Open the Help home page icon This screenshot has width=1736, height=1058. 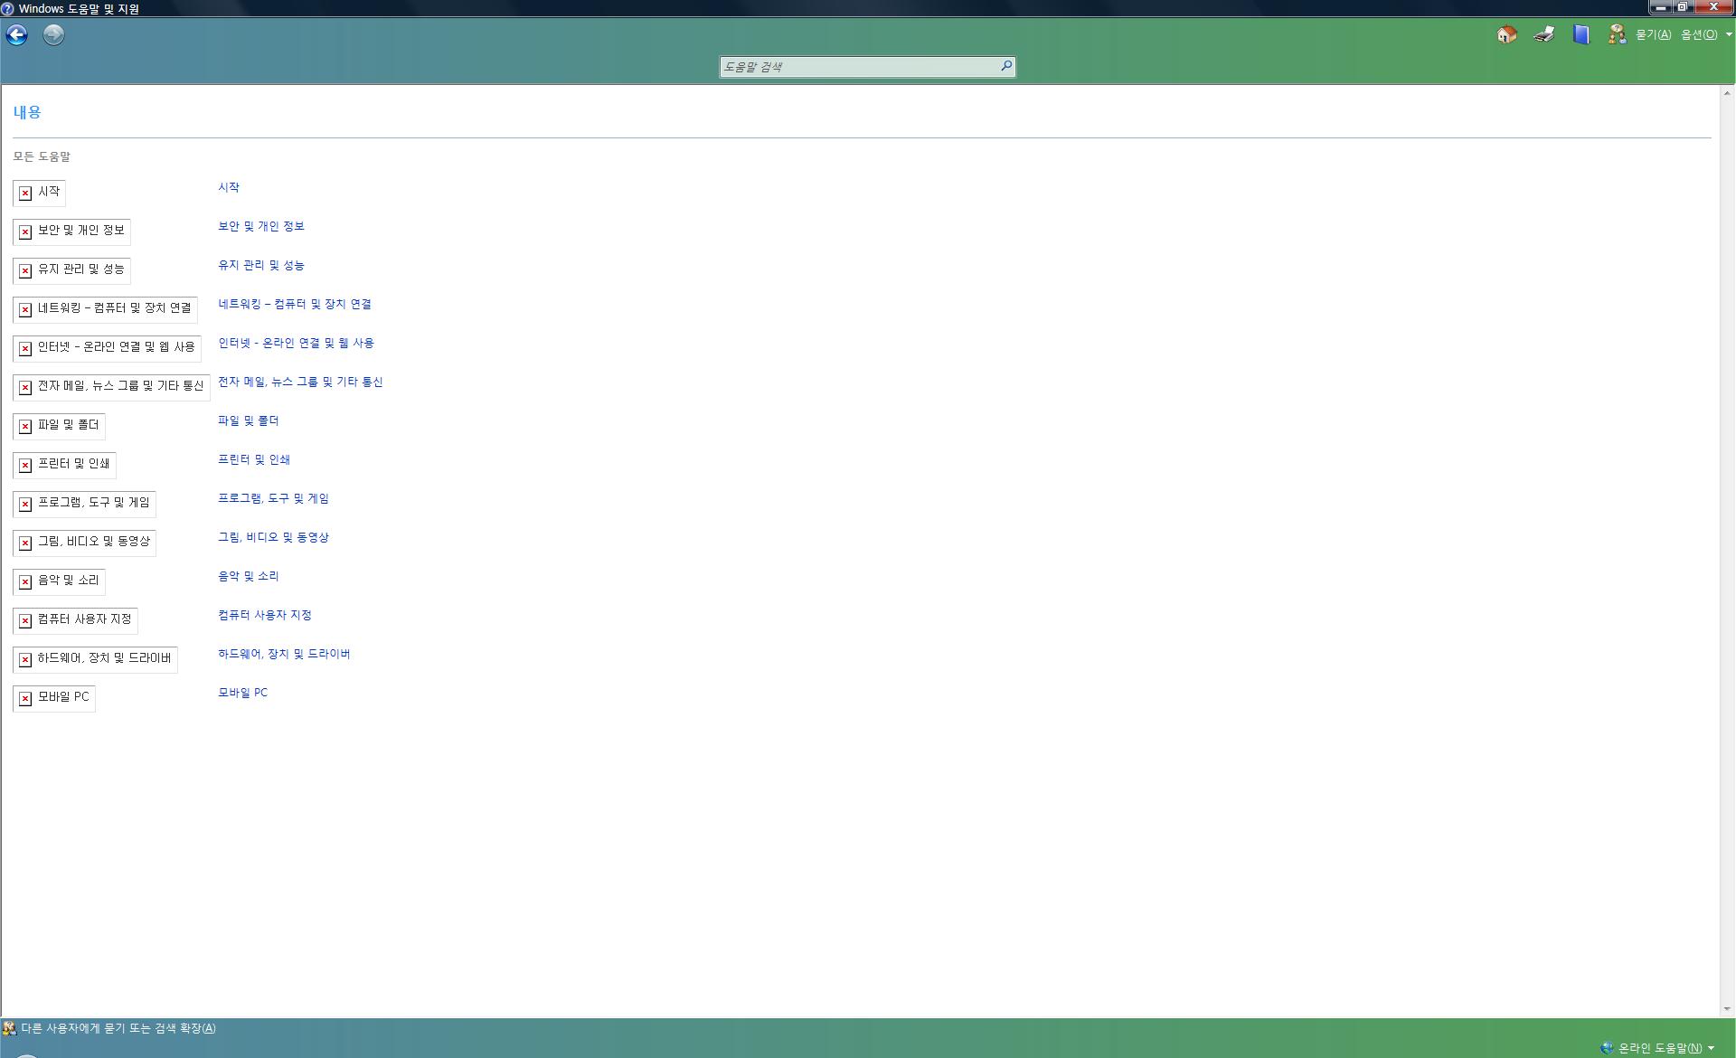point(1506,34)
